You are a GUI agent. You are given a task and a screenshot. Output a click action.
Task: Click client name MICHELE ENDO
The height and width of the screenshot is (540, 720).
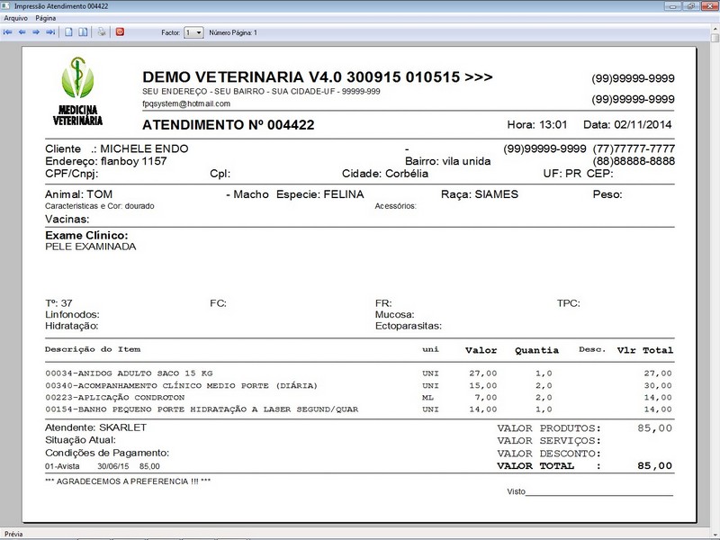(x=144, y=148)
